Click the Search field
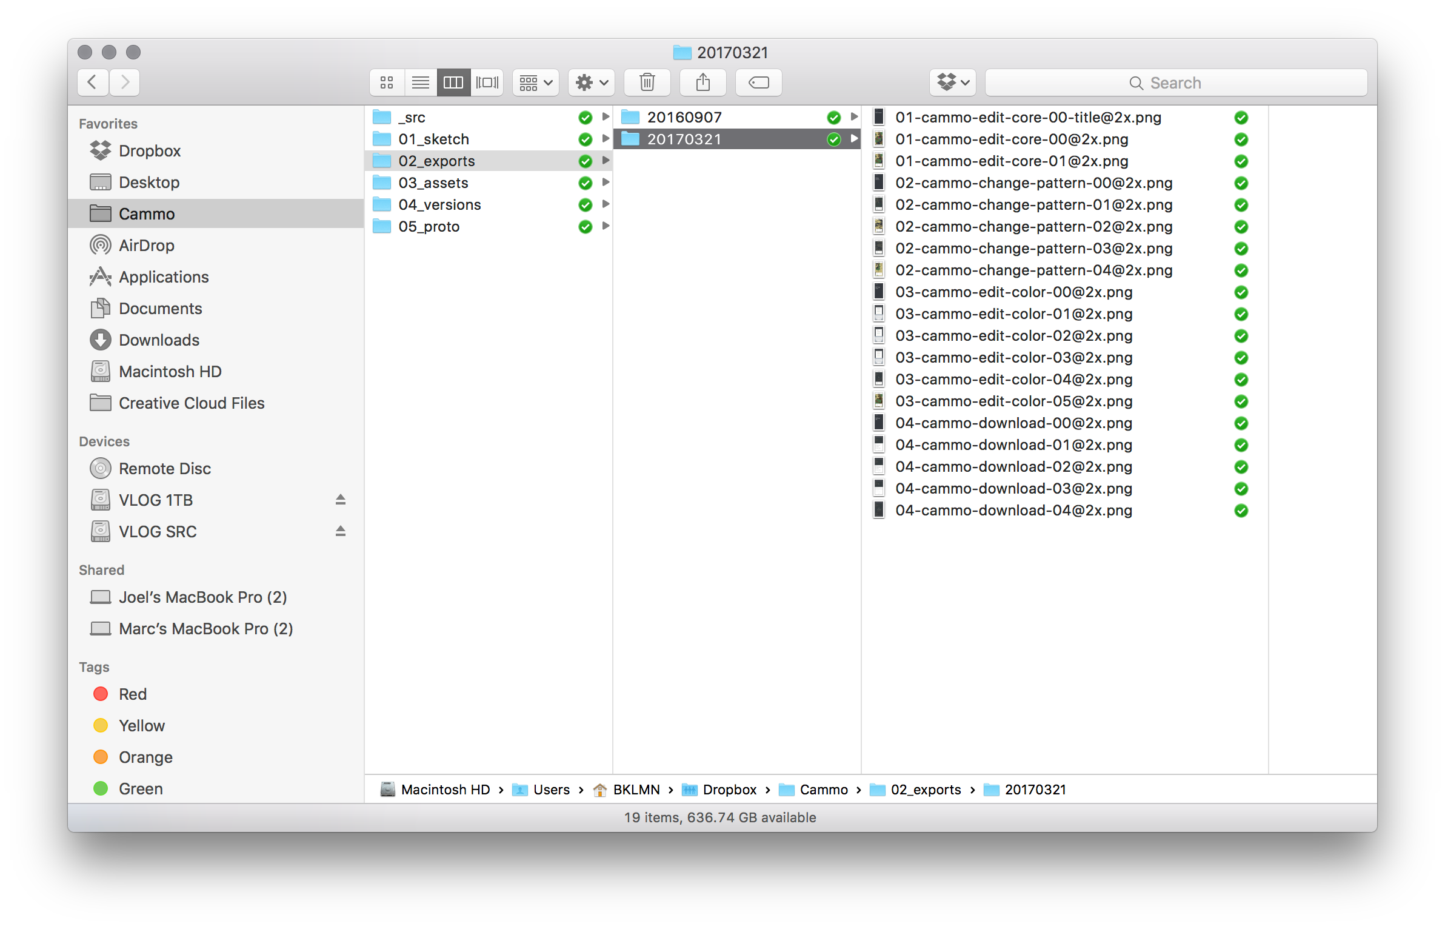Screen dimensions: 1445x929 [1176, 82]
